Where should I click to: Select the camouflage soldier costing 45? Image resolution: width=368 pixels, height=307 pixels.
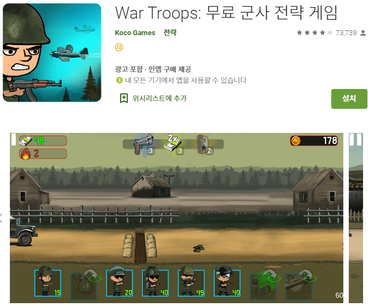click(x=191, y=283)
